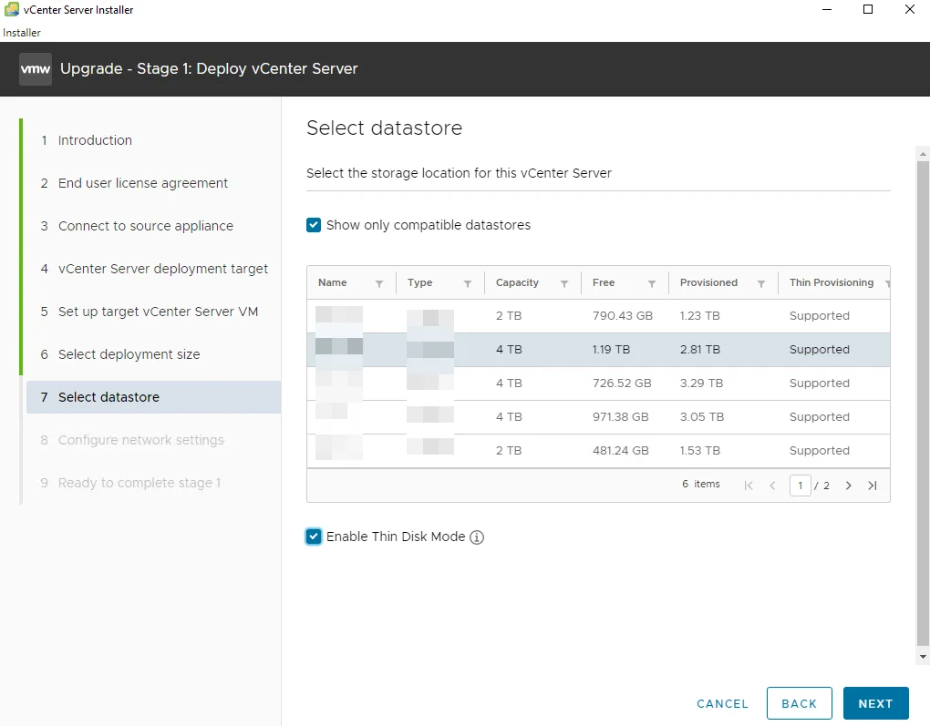This screenshot has width=930, height=726.
Task: Go to previous datastore page
Action: coord(772,486)
